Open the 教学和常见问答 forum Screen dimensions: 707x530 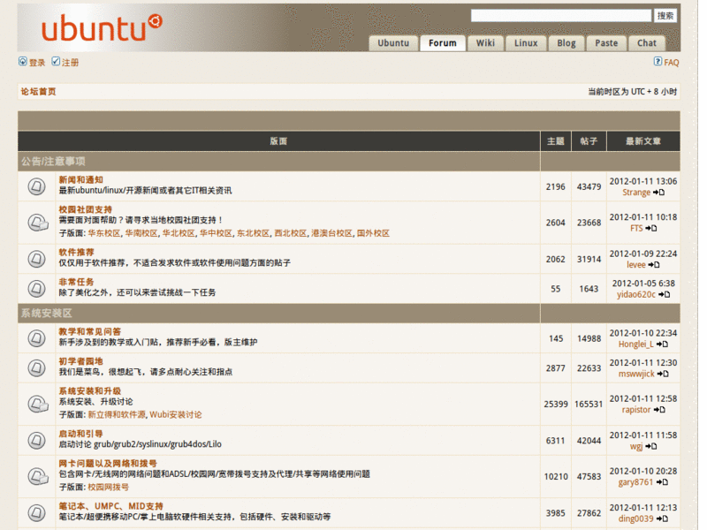tap(90, 332)
